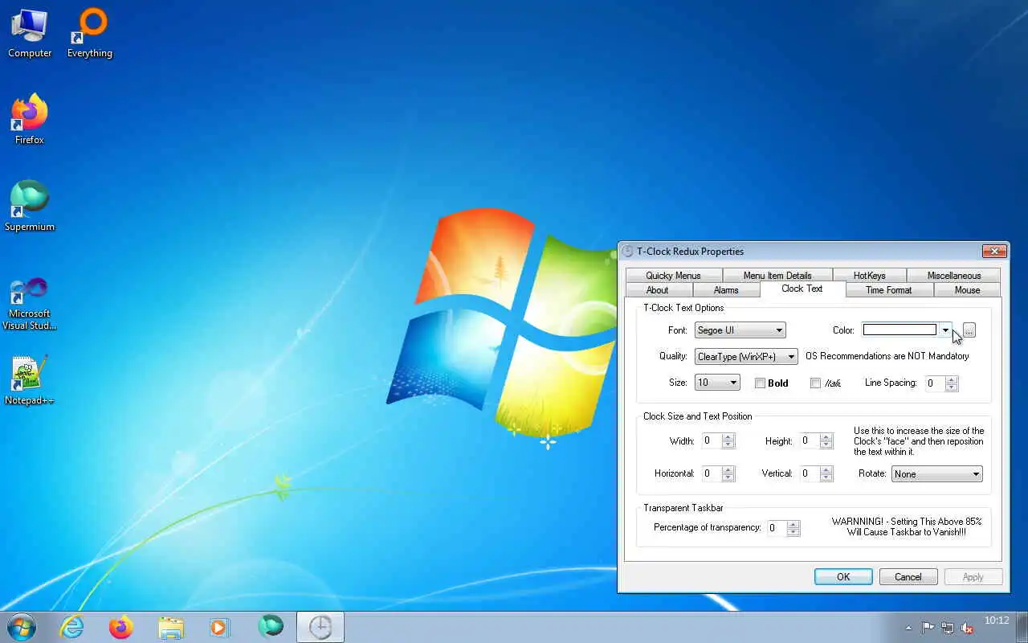
Task: Switch to the Alarms tab
Action: [x=726, y=290]
